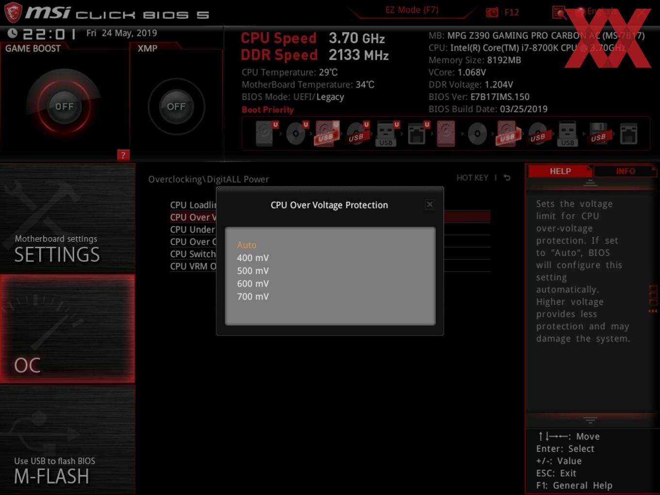
Task: Click legacy USB key boot device icon
Action: [568, 133]
